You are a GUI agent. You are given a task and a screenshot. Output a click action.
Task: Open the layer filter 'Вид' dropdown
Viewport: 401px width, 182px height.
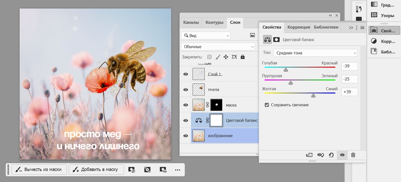coord(206,36)
